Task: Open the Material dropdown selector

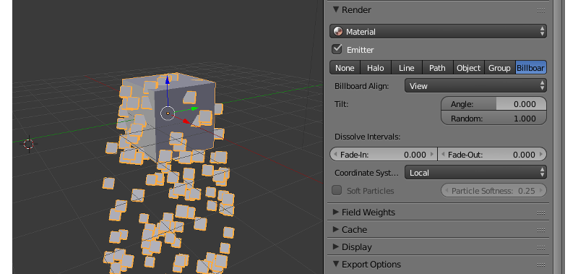Action: click(438, 32)
